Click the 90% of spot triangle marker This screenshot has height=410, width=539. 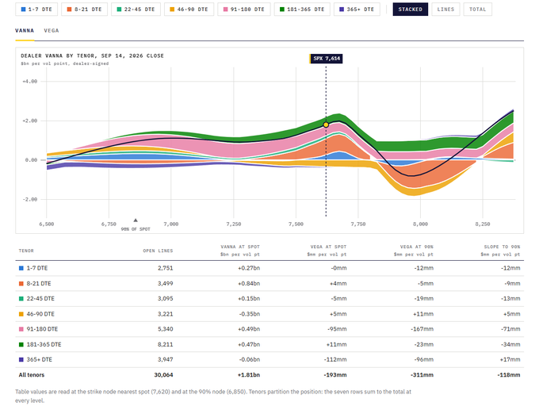(136, 220)
